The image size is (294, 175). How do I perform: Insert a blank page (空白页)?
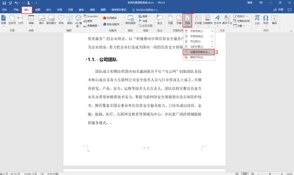pyautogui.click(x=12, y=20)
